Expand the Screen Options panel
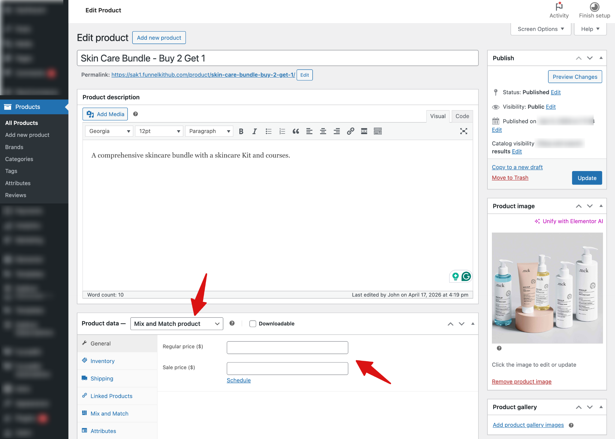 coord(540,29)
